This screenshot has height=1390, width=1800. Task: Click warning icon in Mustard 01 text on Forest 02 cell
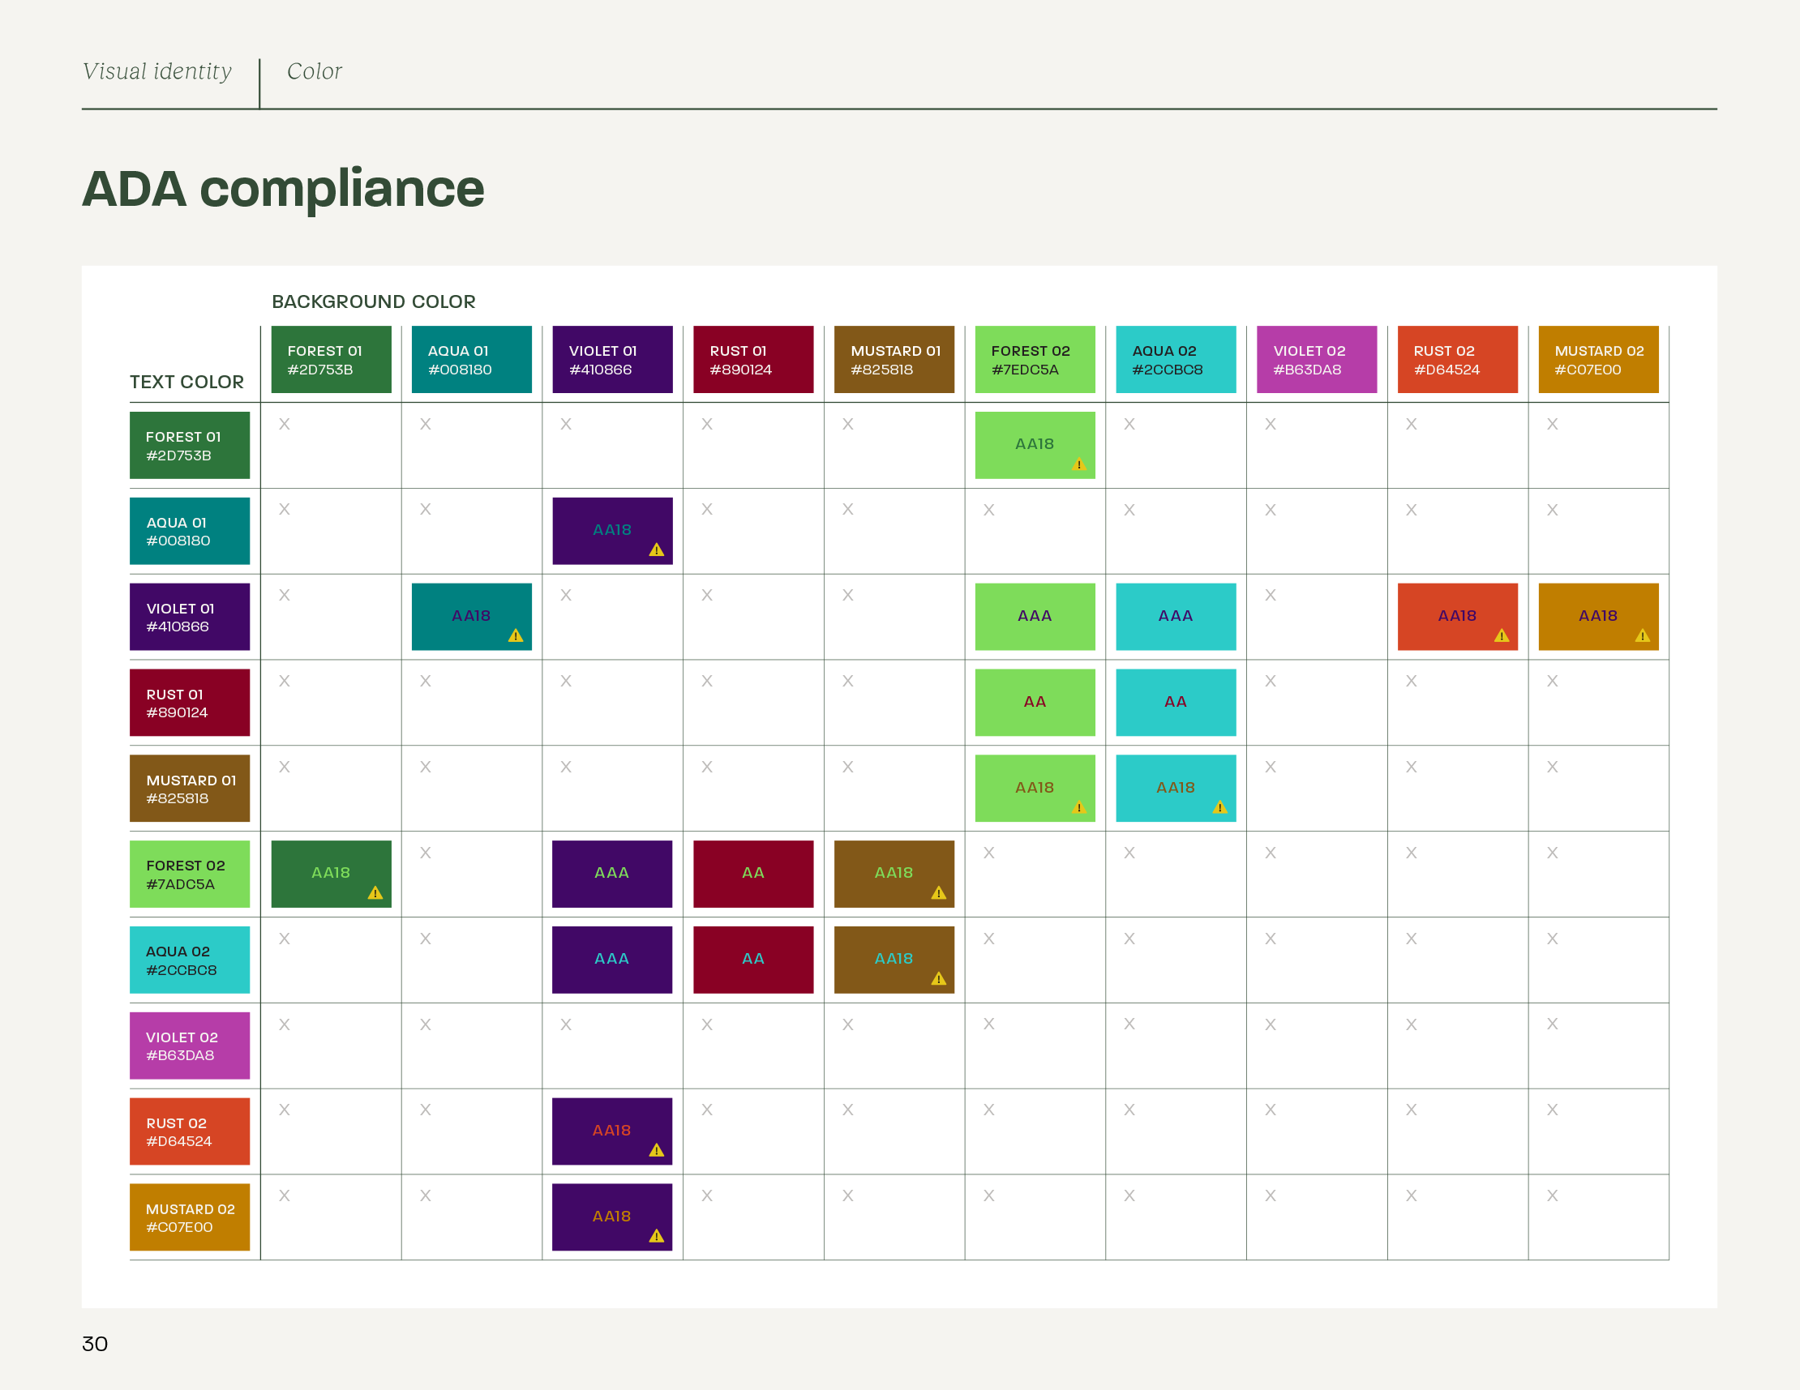(x=1079, y=807)
